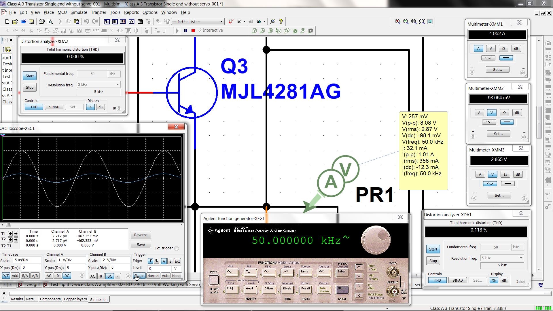The width and height of the screenshot is (553, 311).
Task: Open the Multisim help question mark icon
Action: click(x=281, y=22)
